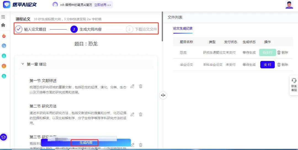Image resolution: width=298 pixels, height=150 pixels.
Task: Click the 立即试用 link in top banner
Action: [102, 5]
